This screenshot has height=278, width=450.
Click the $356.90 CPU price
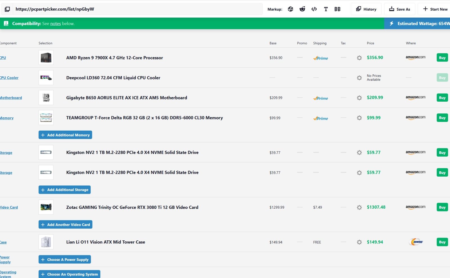coord(375,58)
